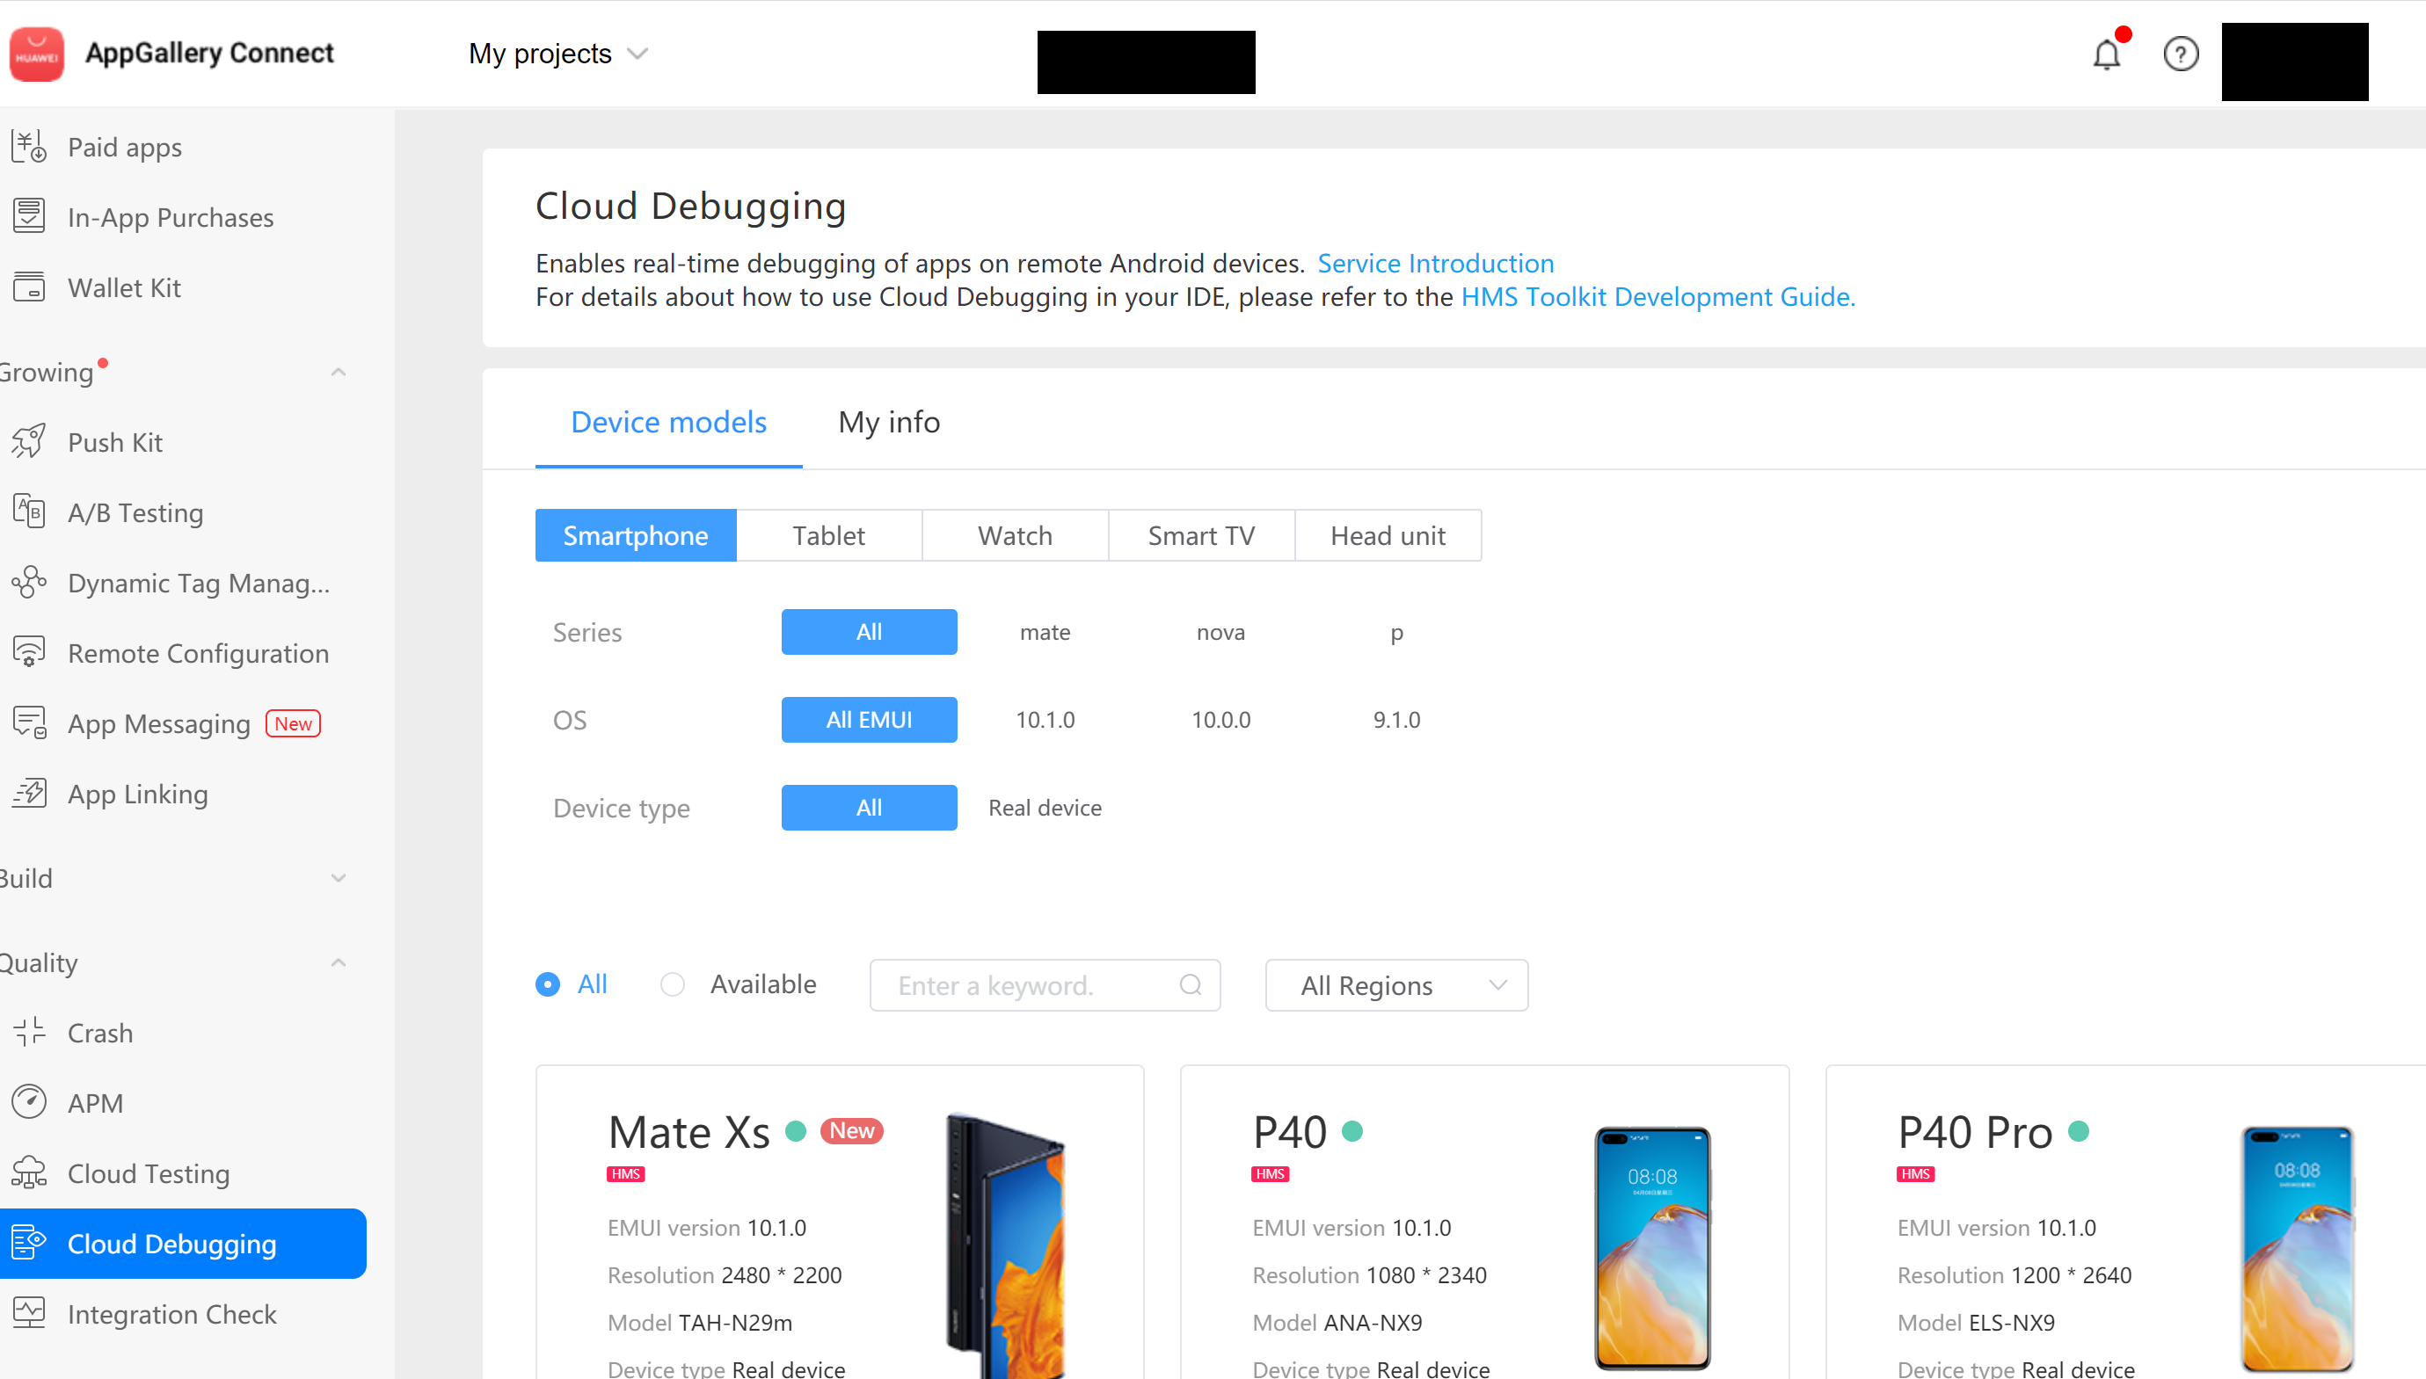Image resolution: width=2426 pixels, height=1379 pixels.
Task: Open A/B Testing from the sidebar
Action: [x=135, y=512]
